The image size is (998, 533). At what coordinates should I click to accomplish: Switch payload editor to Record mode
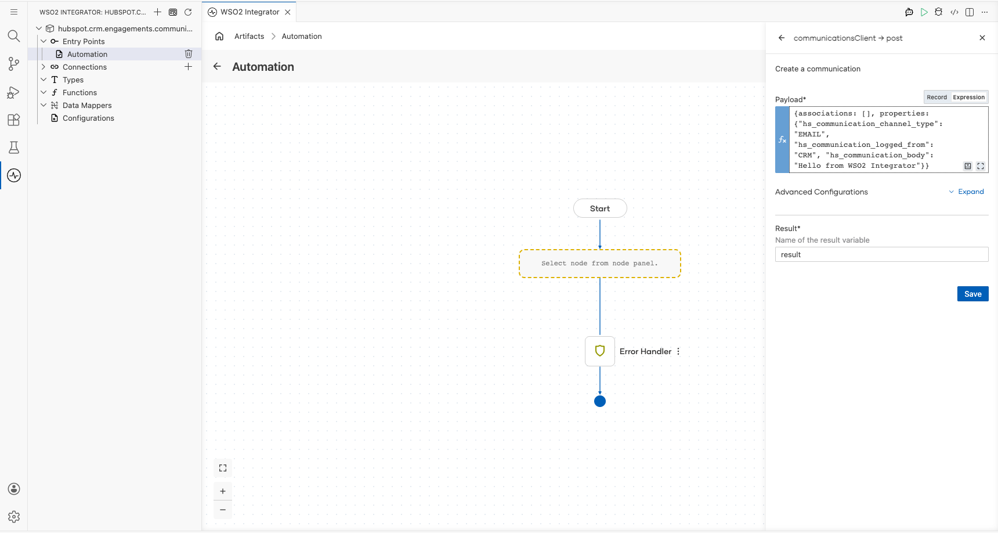tap(936, 97)
